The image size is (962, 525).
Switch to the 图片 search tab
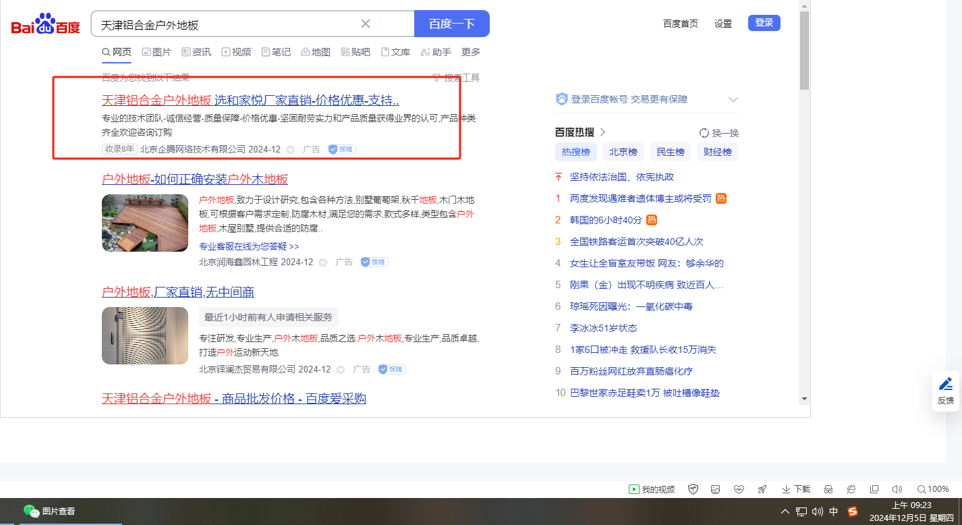click(x=157, y=52)
